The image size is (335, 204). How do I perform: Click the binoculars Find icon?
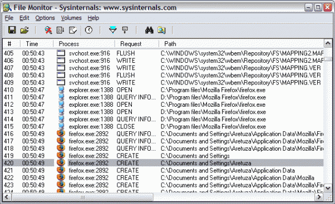149,30
